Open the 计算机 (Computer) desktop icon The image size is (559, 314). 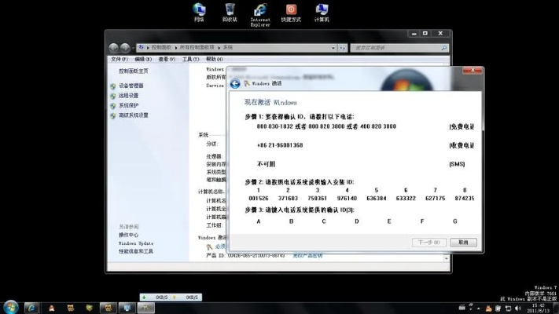click(x=322, y=10)
